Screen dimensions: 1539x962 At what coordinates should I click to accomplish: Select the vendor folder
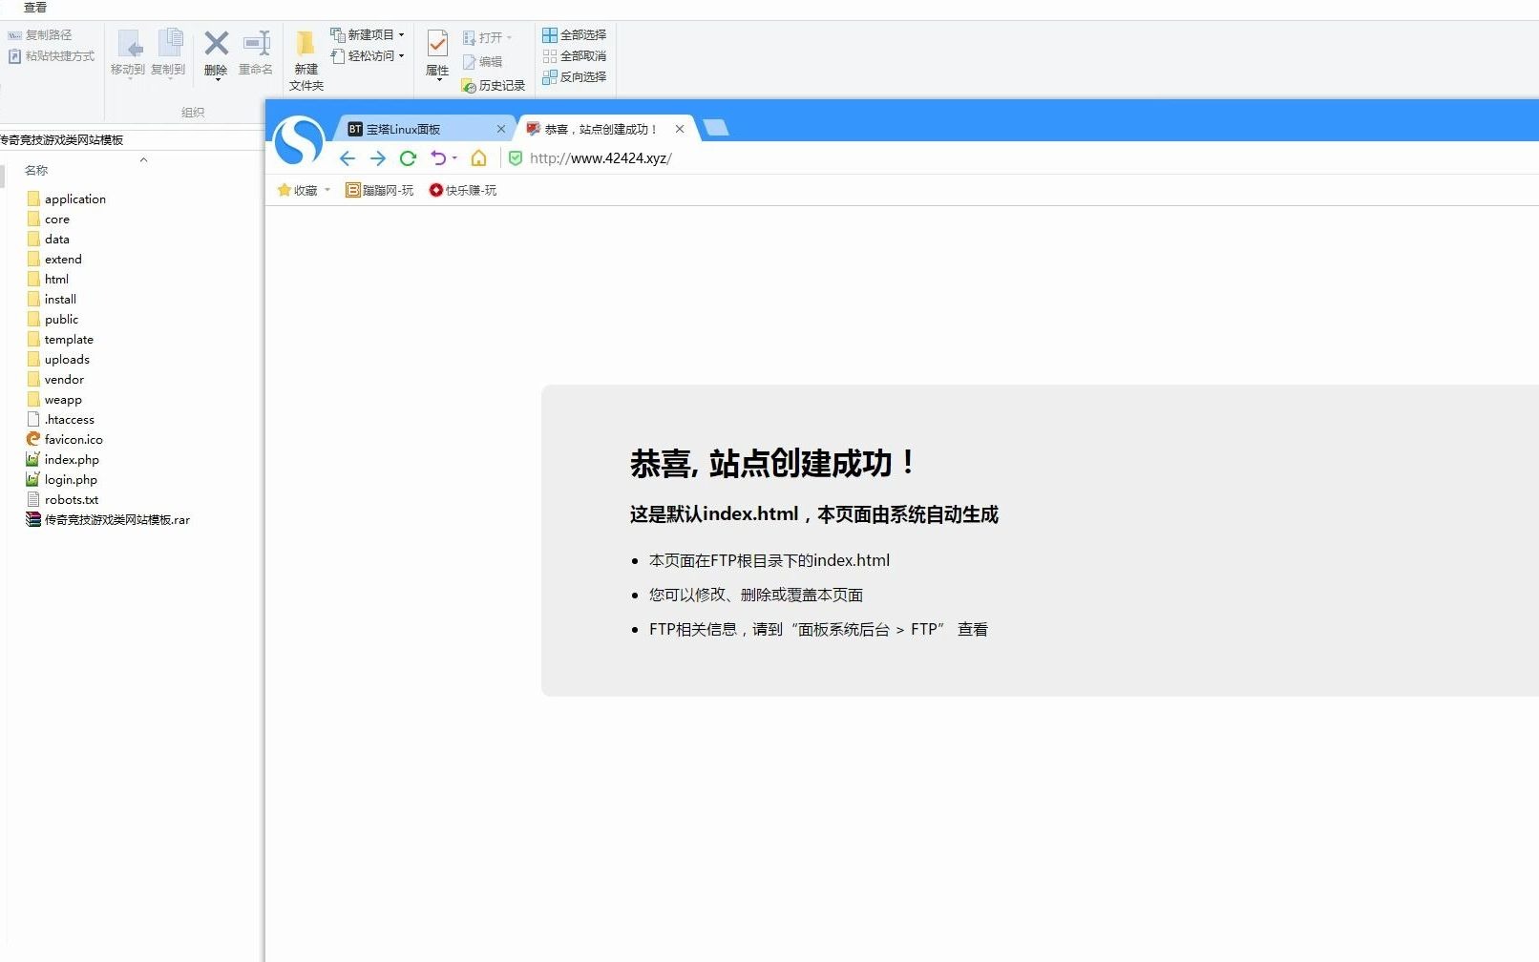[x=55, y=379]
